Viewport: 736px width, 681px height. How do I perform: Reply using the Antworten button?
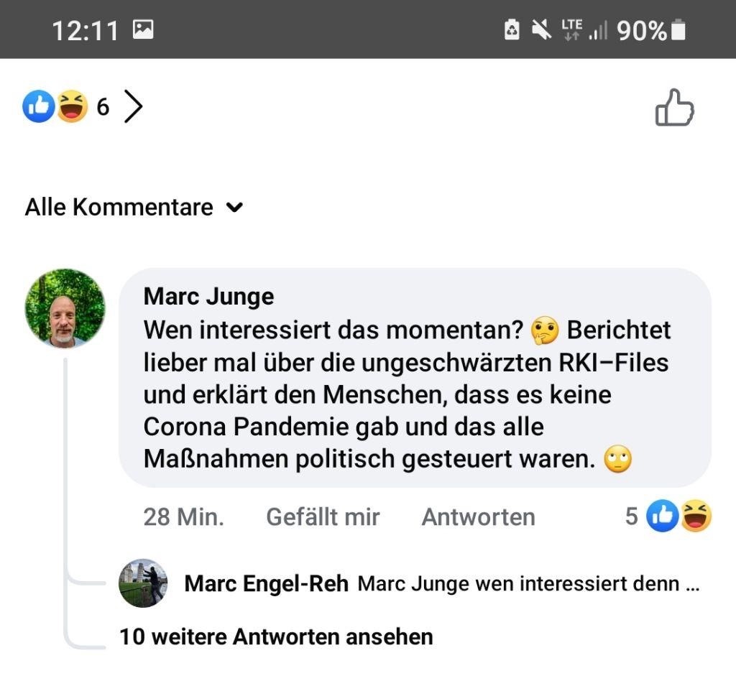pyautogui.click(x=478, y=516)
